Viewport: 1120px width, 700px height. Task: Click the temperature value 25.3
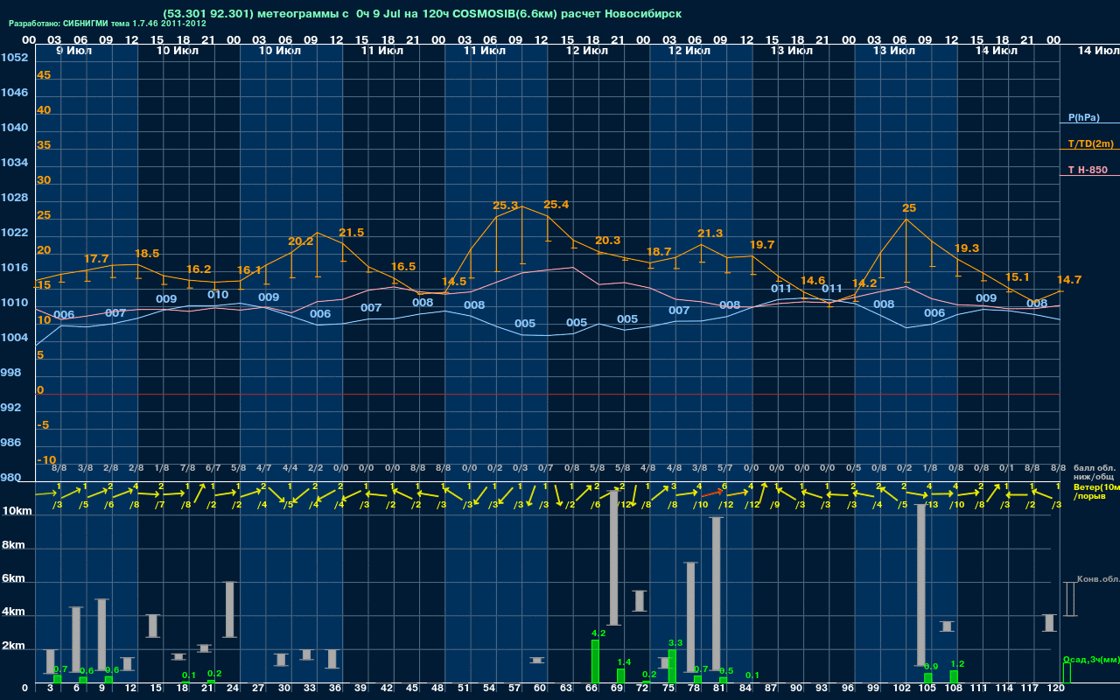(x=506, y=206)
